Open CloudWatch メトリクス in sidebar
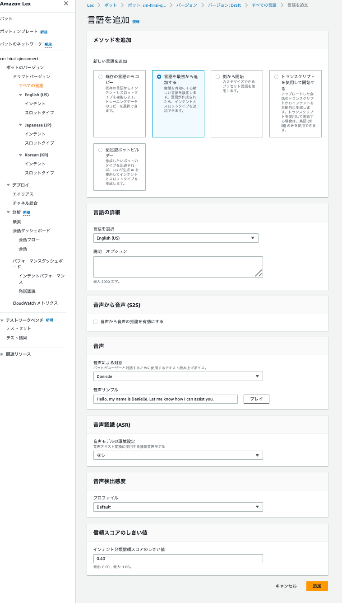Viewport: 342px width, 603px height. (x=35, y=303)
